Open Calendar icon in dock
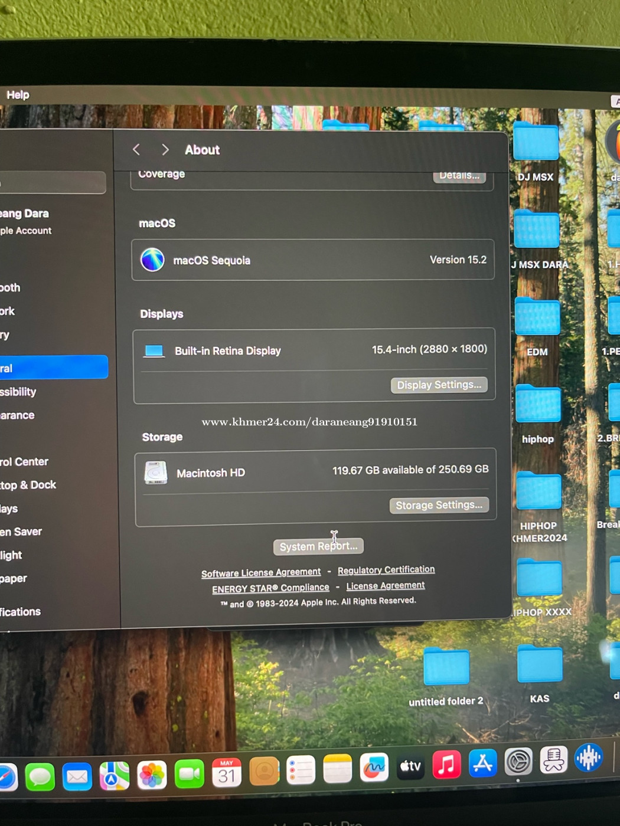 227,772
